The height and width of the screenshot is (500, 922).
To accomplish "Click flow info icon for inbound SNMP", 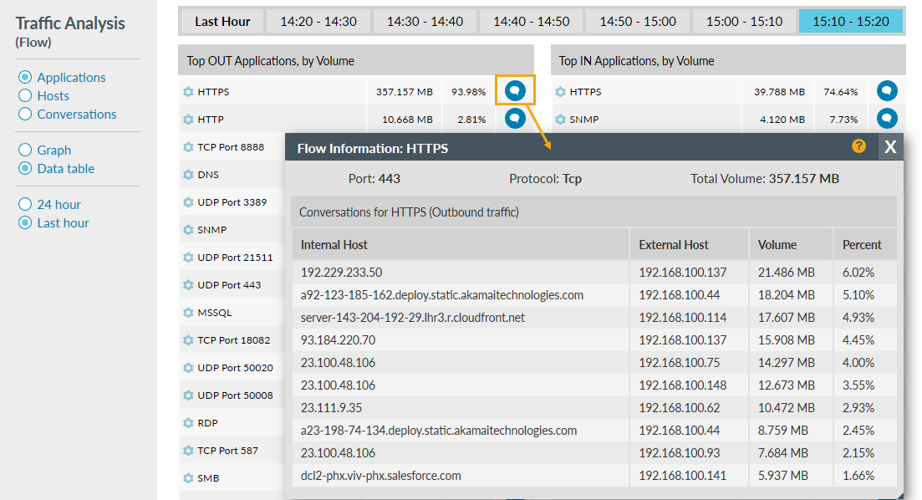I will coord(887,119).
